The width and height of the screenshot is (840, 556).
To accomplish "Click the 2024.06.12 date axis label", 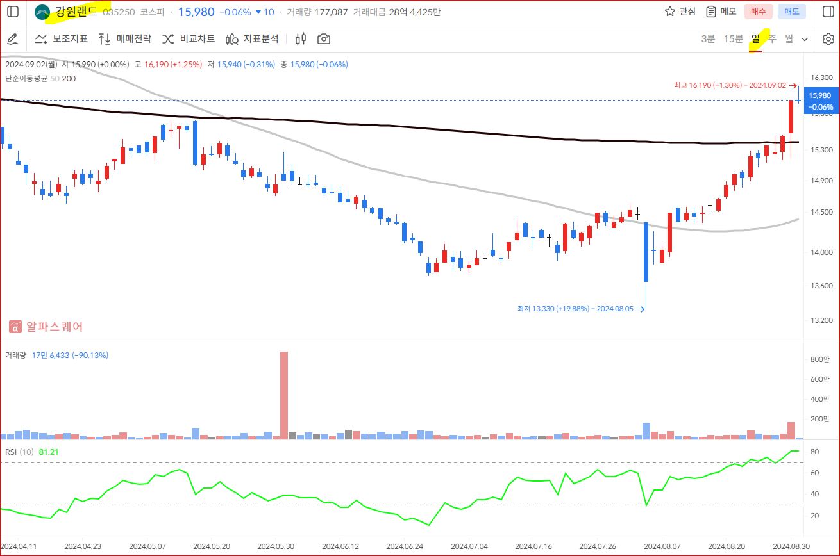I will click(x=340, y=546).
